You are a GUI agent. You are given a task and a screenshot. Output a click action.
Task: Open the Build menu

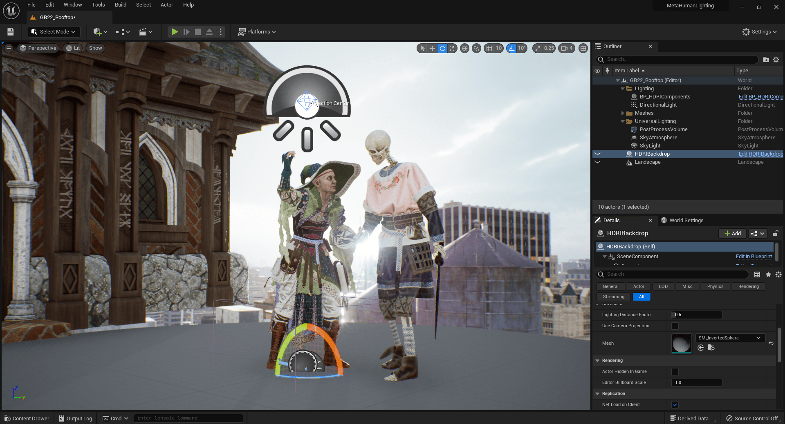120,5
